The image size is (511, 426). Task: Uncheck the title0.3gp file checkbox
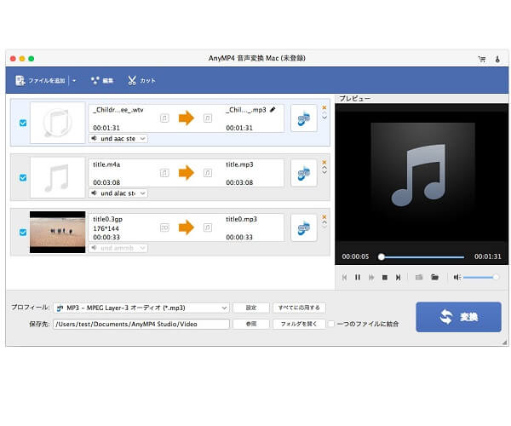tap(23, 233)
